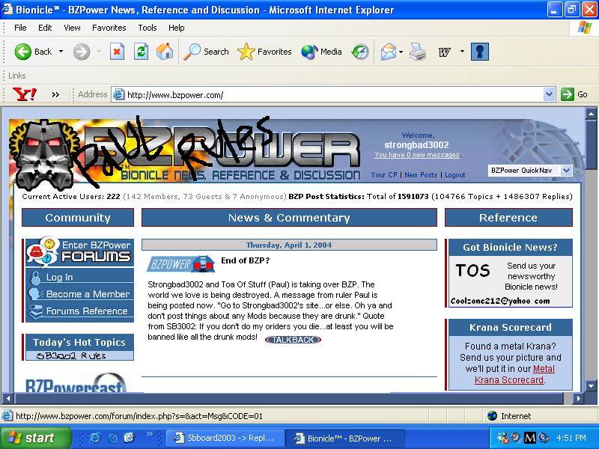
Task: Click the Today's Hot Topics header
Action: coord(79,342)
